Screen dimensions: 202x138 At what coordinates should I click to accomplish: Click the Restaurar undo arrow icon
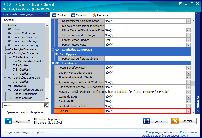pos(94,15)
